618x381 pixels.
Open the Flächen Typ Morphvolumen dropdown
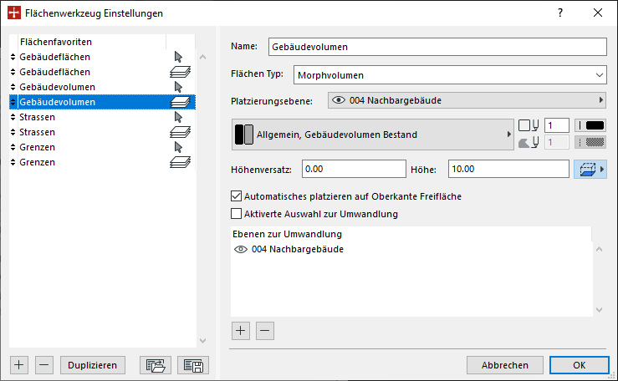(x=450, y=75)
